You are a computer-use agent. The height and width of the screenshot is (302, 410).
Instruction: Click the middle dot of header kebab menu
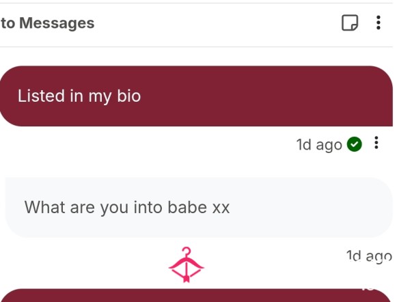(x=378, y=23)
